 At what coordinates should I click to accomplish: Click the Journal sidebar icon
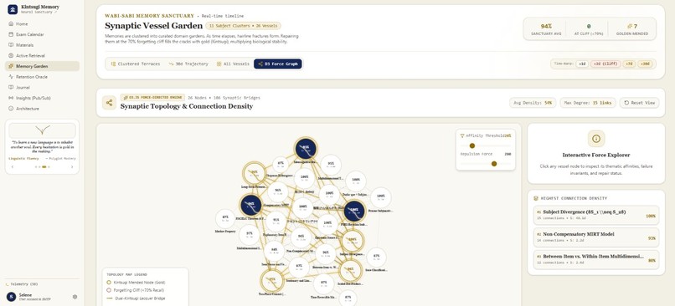click(x=11, y=87)
